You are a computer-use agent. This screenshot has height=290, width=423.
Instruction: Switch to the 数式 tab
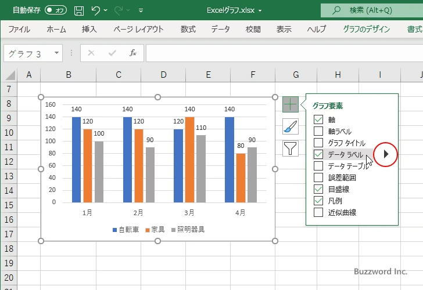coord(188,29)
